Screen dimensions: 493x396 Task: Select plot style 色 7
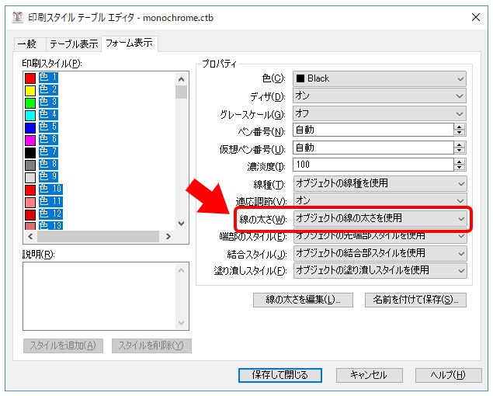(x=48, y=151)
